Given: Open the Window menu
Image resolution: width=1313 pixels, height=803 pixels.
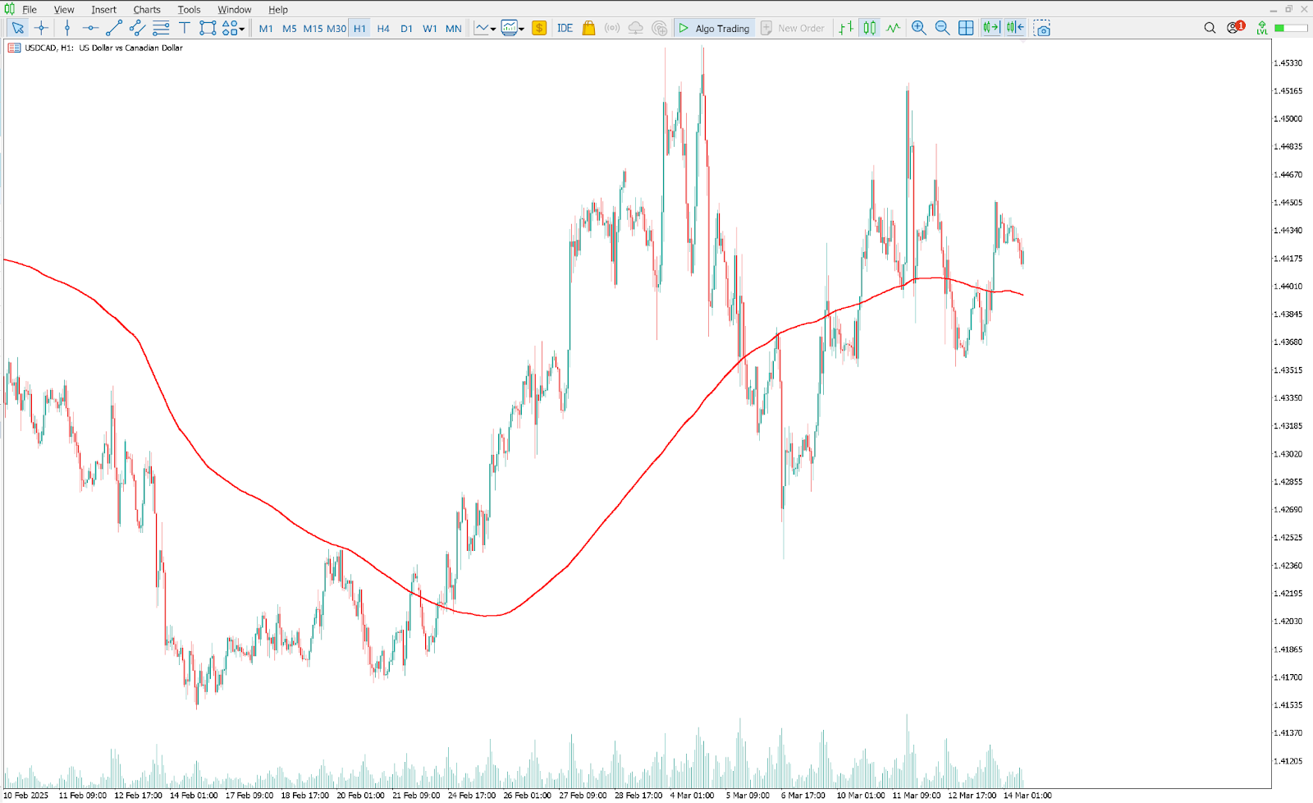Looking at the screenshot, I should tap(235, 10).
